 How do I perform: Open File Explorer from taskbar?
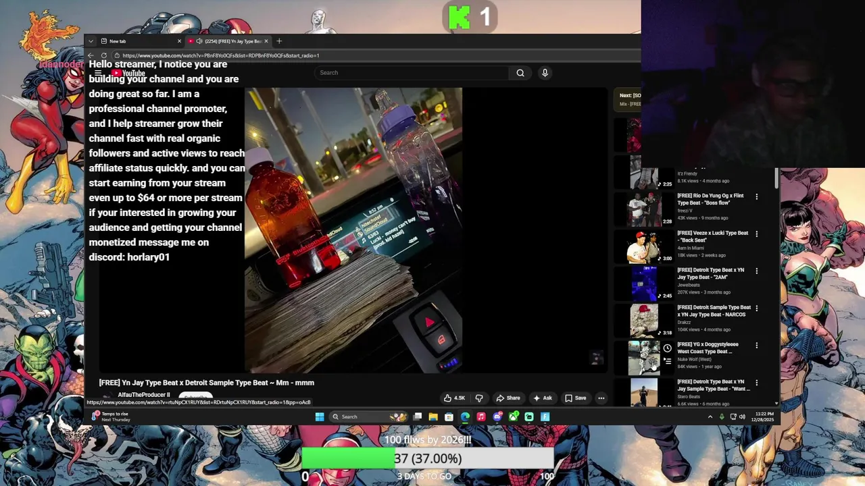pyautogui.click(x=433, y=416)
